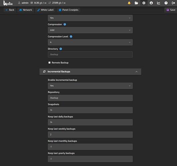
Task: Click the Directory help icon
Action: coord(61,49)
